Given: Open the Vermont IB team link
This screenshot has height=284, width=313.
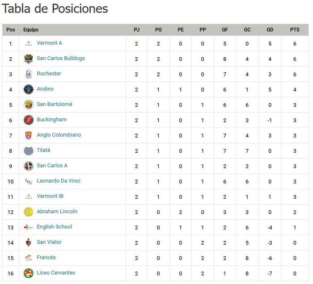Looking at the screenshot, I should (x=50, y=196).
